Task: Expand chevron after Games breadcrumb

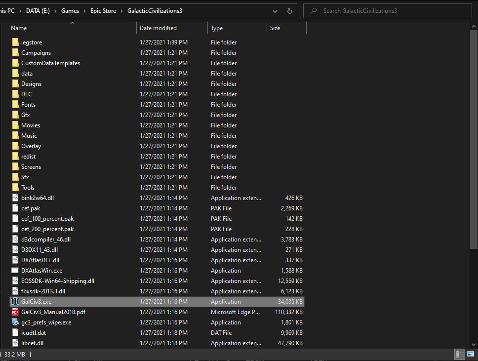Action: [x=85, y=11]
